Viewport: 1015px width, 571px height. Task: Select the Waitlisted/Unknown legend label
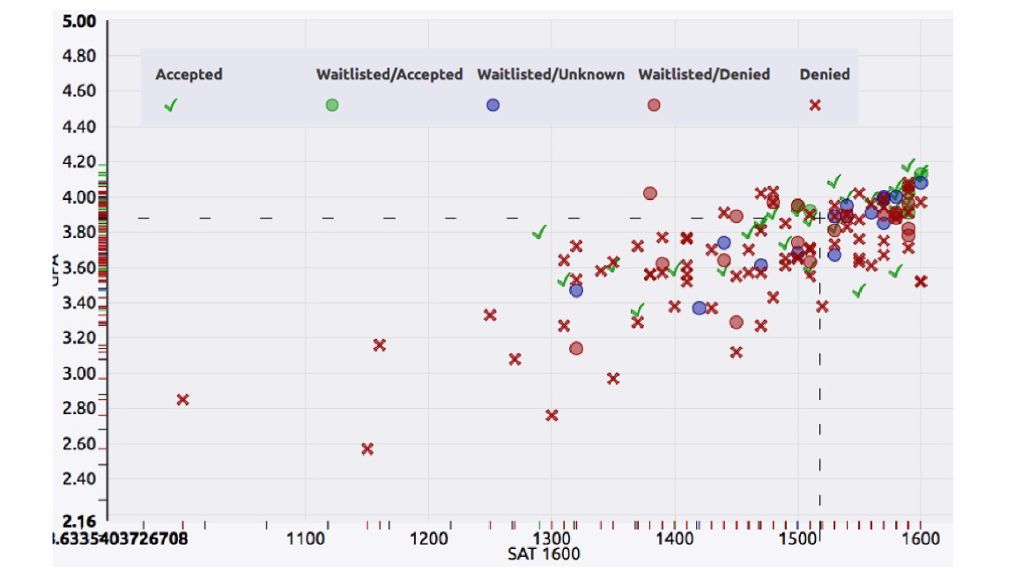tap(551, 74)
